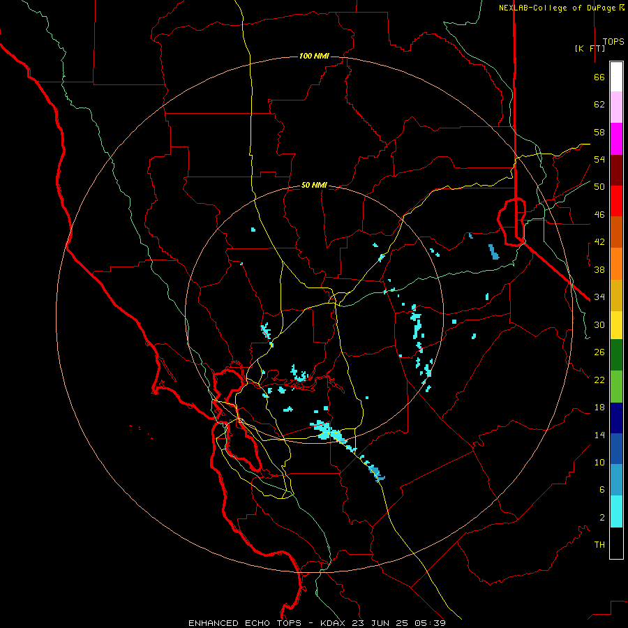The width and height of the screenshot is (628, 628).
Task: Select the maroon legend color band
Action: [616, 170]
